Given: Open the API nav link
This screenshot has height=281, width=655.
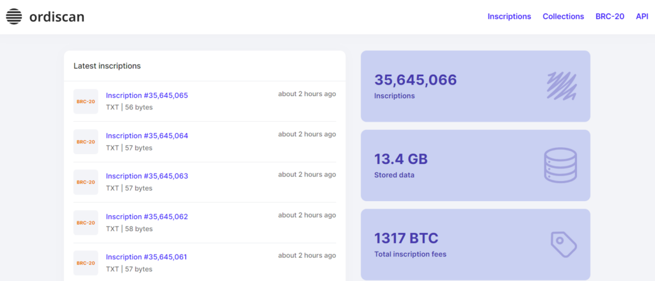Looking at the screenshot, I should click(x=642, y=17).
